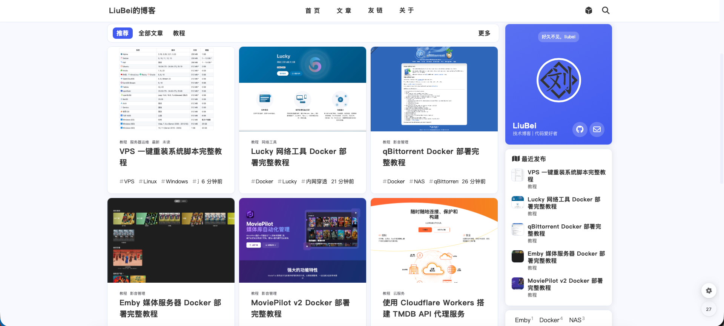Screen dimensions: 724x326
Task: Open Lucky 网络工具 Docker article card title
Action: click(299, 157)
